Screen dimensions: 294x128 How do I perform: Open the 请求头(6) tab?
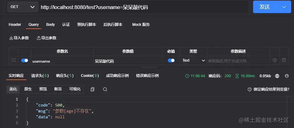(x=40, y=76)
